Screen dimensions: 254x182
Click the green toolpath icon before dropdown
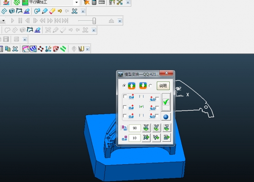[25, 3]
